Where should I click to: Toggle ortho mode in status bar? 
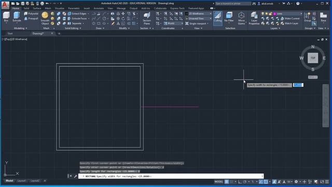click(240, 182)
